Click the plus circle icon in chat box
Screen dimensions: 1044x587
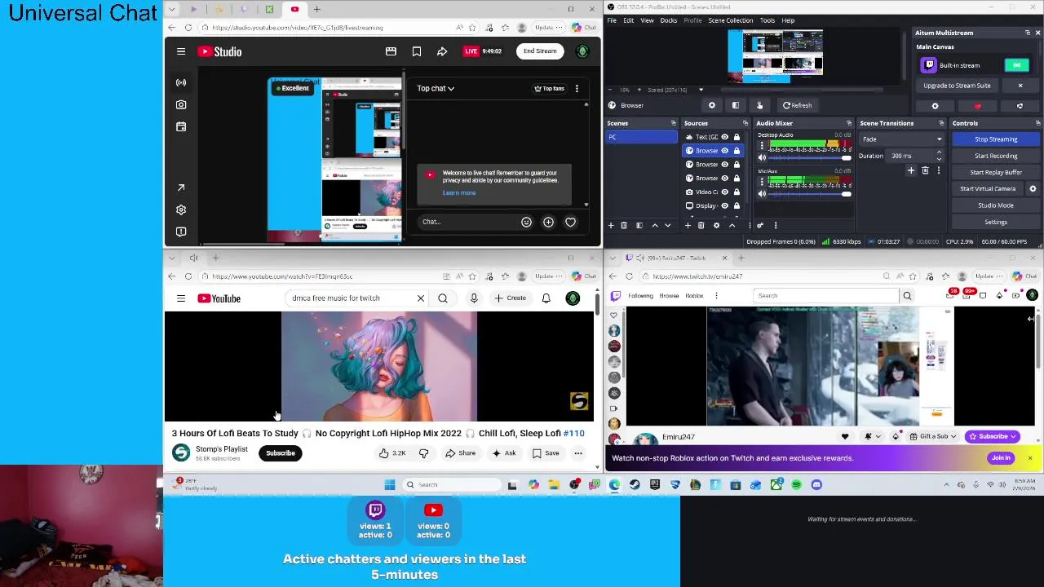pyautogui.click(x=548, y=222)
